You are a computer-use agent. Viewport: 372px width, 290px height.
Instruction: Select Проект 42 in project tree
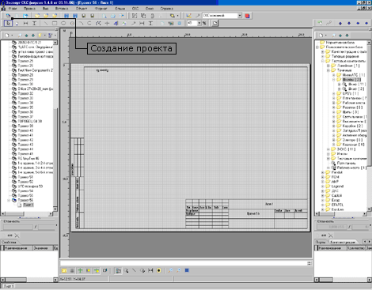click(25, 140)
